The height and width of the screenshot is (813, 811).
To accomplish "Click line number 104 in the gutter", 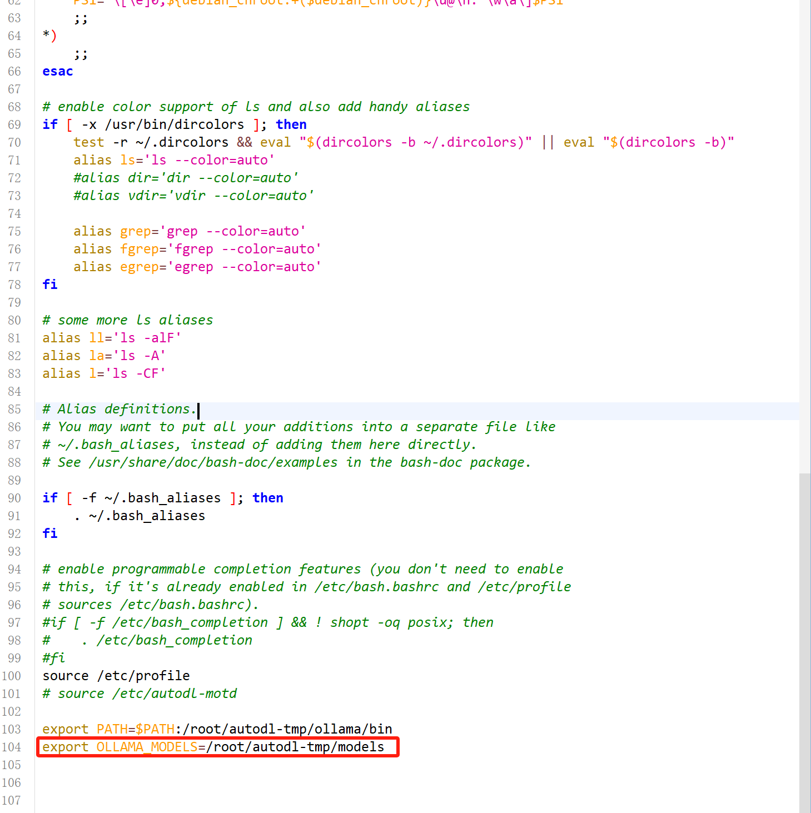I will click(x=12, y=747).
